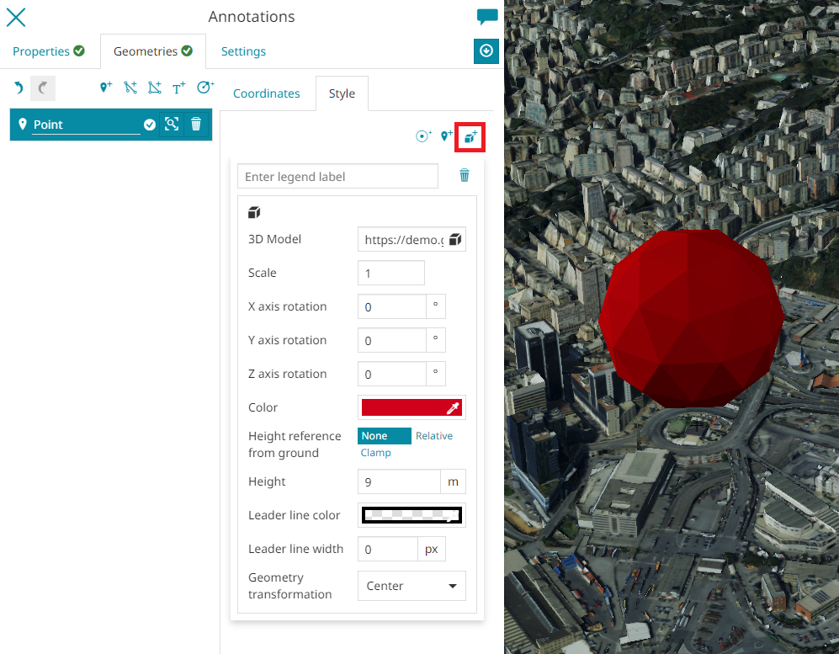Click the Enter legend label field
The width and height of the screenshot is (839, 654).
[x=337, y=177]
